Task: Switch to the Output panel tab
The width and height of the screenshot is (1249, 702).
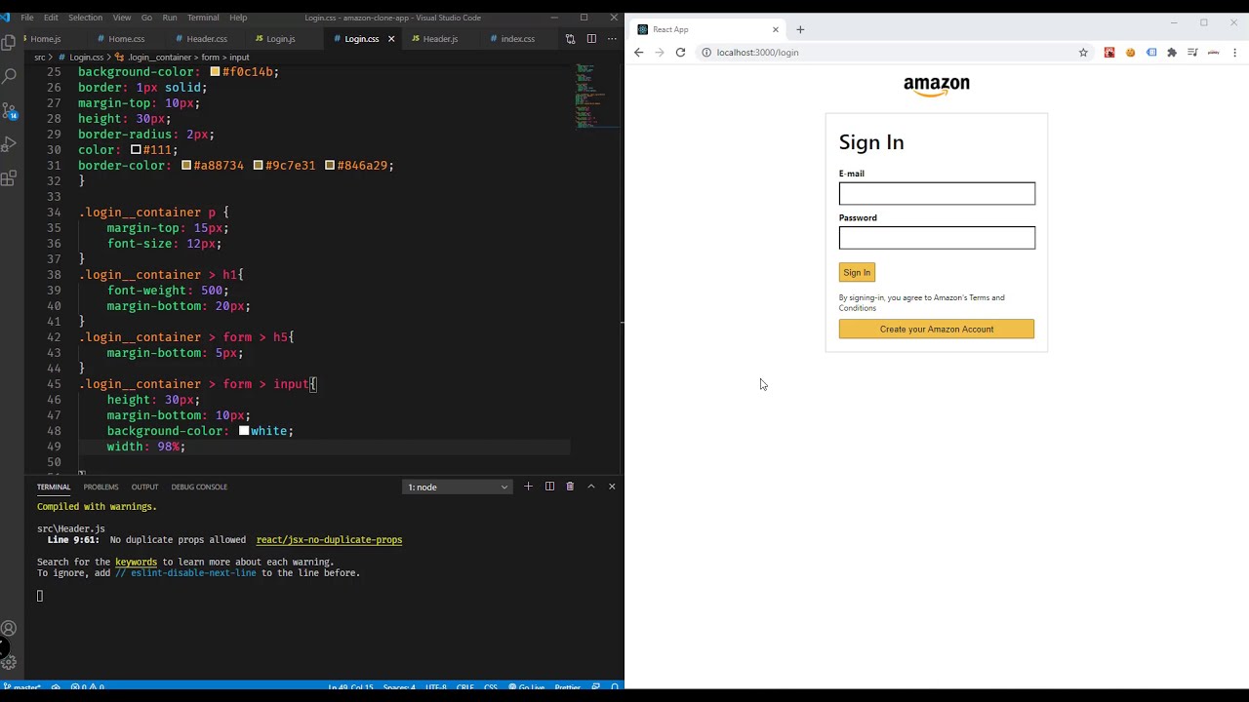Action: [144, 487]
